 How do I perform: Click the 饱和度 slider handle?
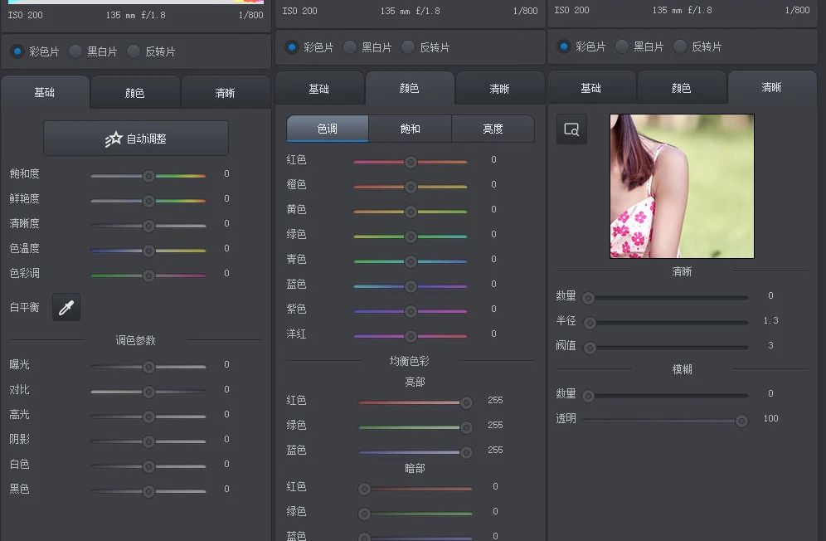pos(148,176)
